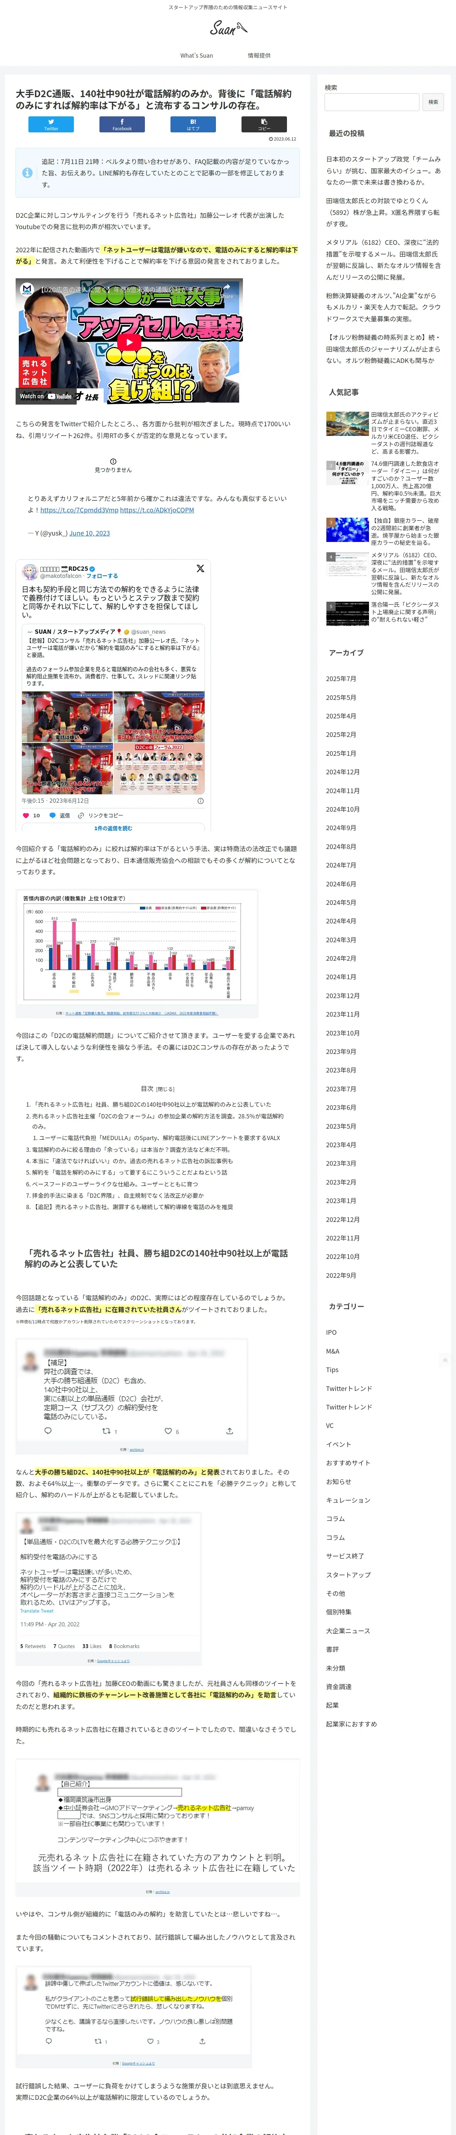
Task: Open category M&A
Action: (333, 1351)
